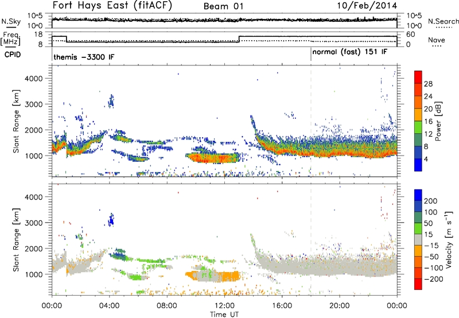Click the '200' tick on Velocity scale

click(x=431, y=201)
